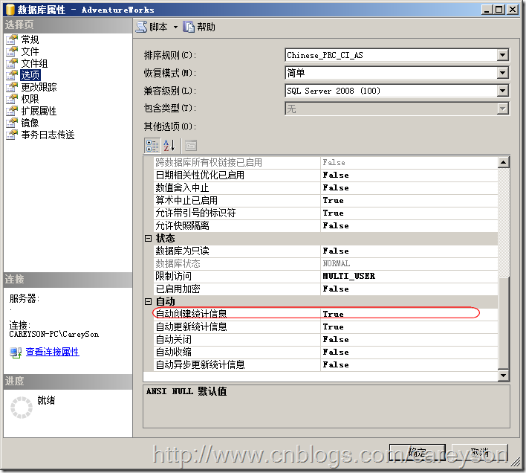Open the 查看连接属性 link
Viewport: 526px width, 473px height.
[52, 352]
